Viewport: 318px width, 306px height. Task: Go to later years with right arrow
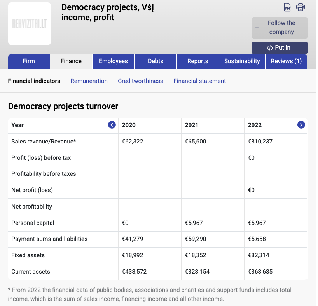(x=301, y=125)
